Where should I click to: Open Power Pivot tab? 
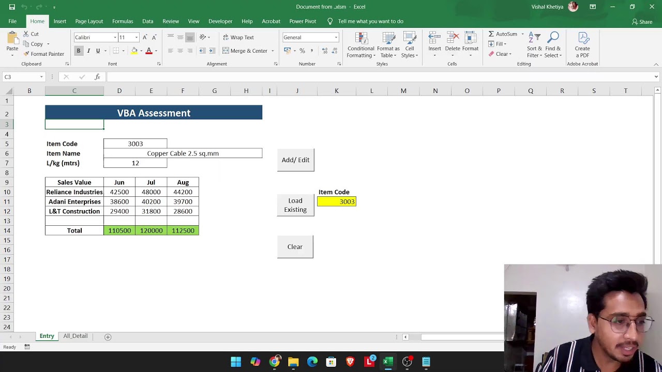303,21
